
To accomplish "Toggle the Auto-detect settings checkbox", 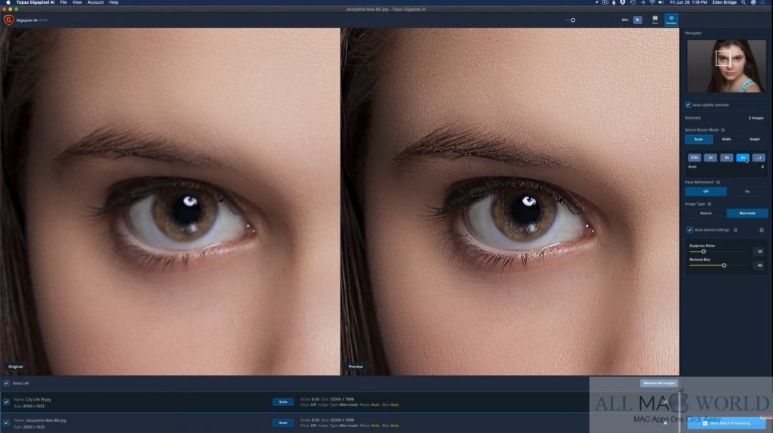I will (689, 230).
